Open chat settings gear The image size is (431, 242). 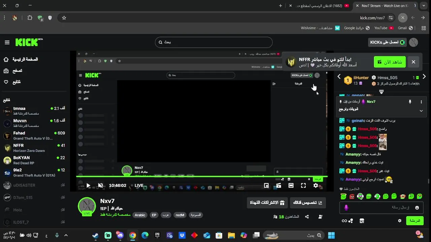pyautogui.click(x=400, y=221)
